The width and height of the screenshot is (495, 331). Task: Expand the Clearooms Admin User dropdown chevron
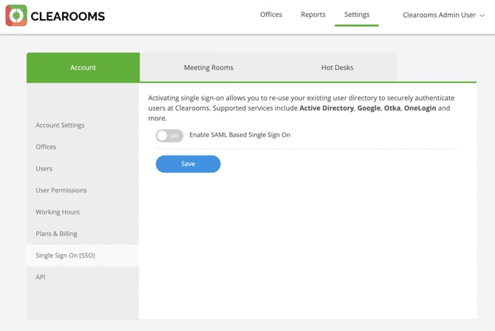click(x=482, y=15)
